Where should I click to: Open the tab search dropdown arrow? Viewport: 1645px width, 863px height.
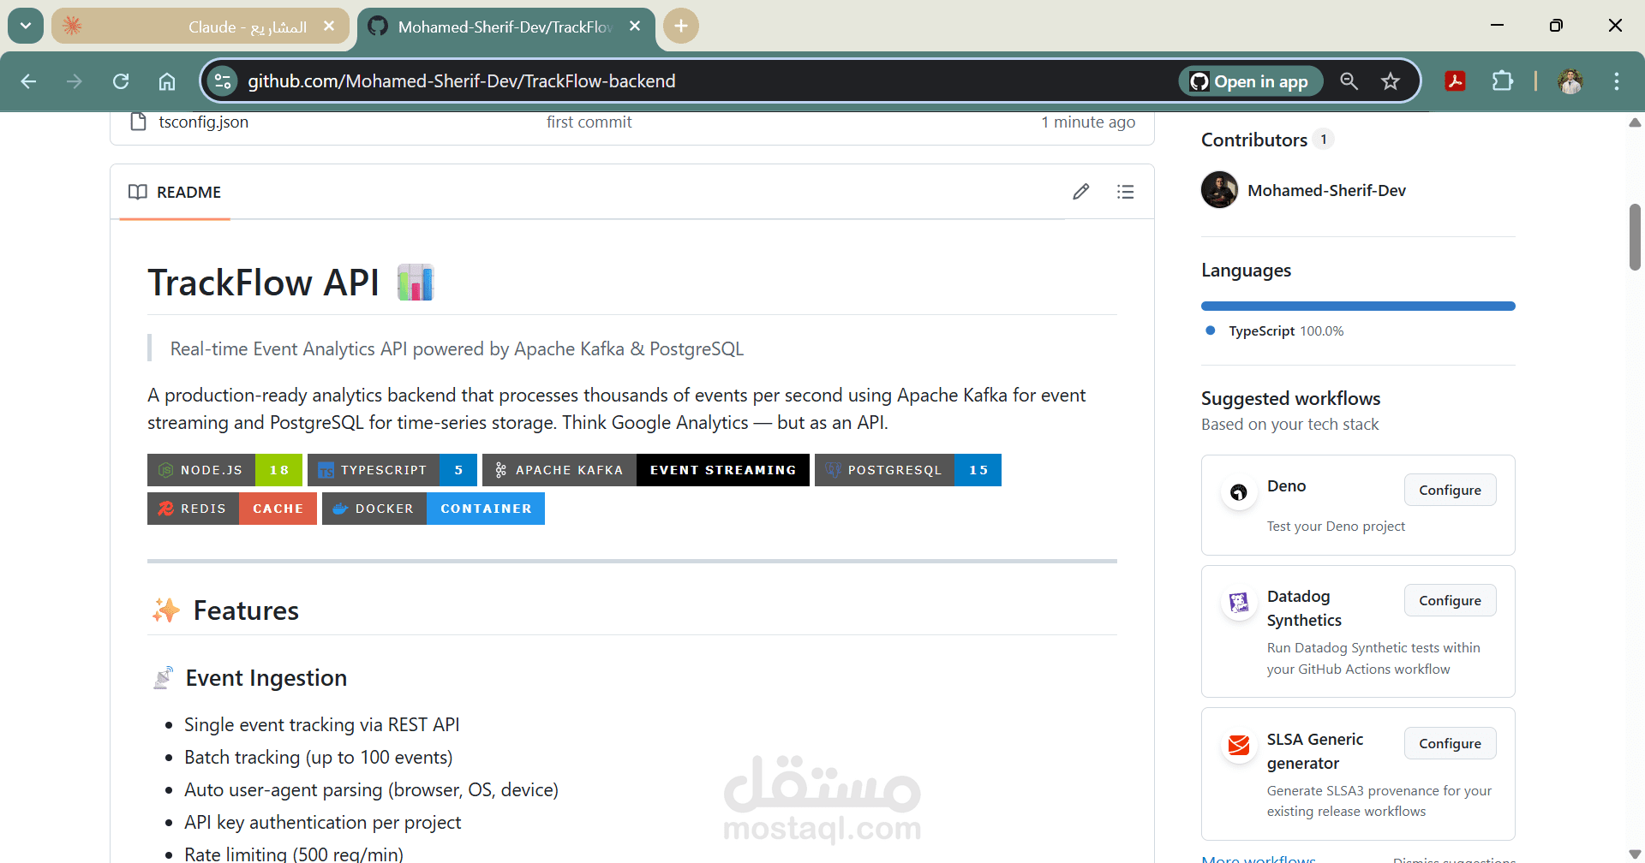(x=26, y=26)
